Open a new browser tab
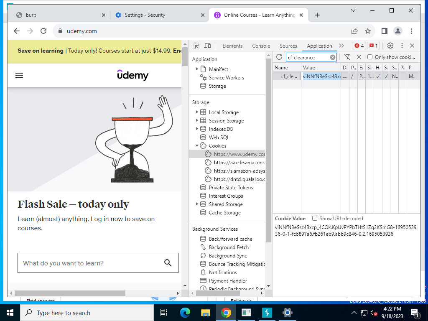 [x=317, y=15]
